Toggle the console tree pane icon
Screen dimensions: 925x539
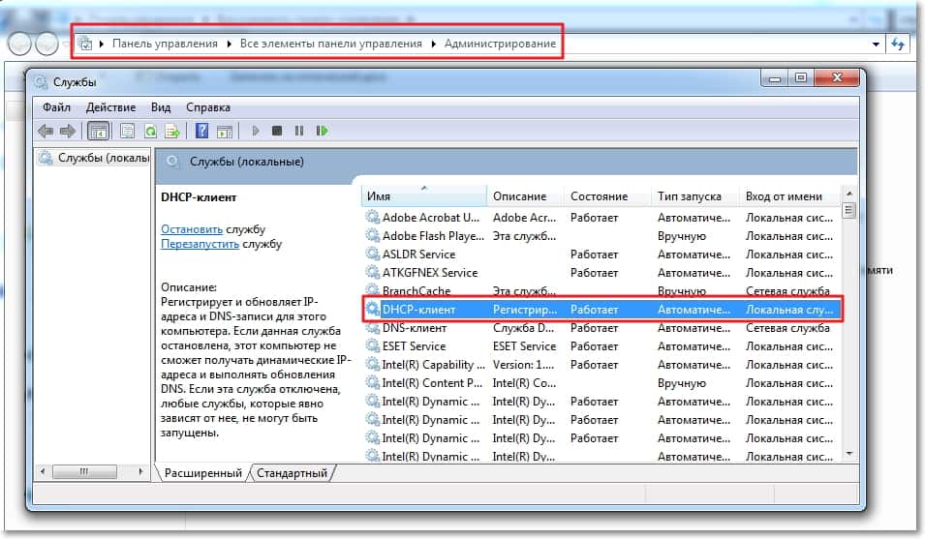pos(98,131)
